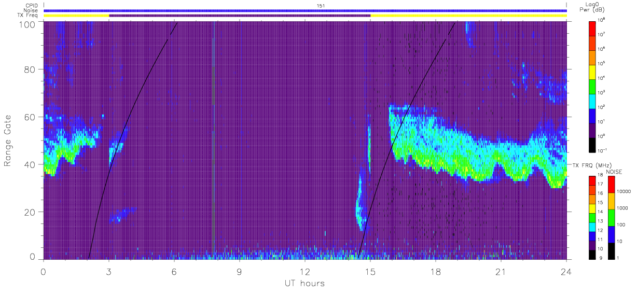Click the x-axis tick label '15'
The image size is (637, 294).
coord(370,271)
